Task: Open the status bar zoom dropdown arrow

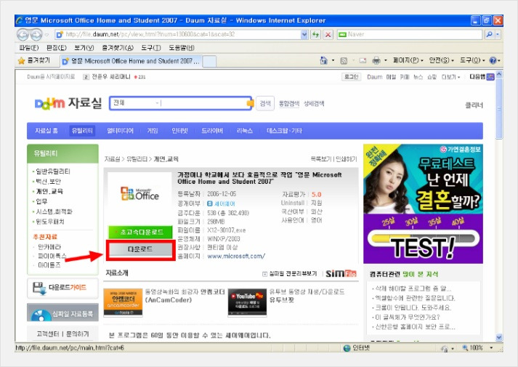Action: click(491, 348)
